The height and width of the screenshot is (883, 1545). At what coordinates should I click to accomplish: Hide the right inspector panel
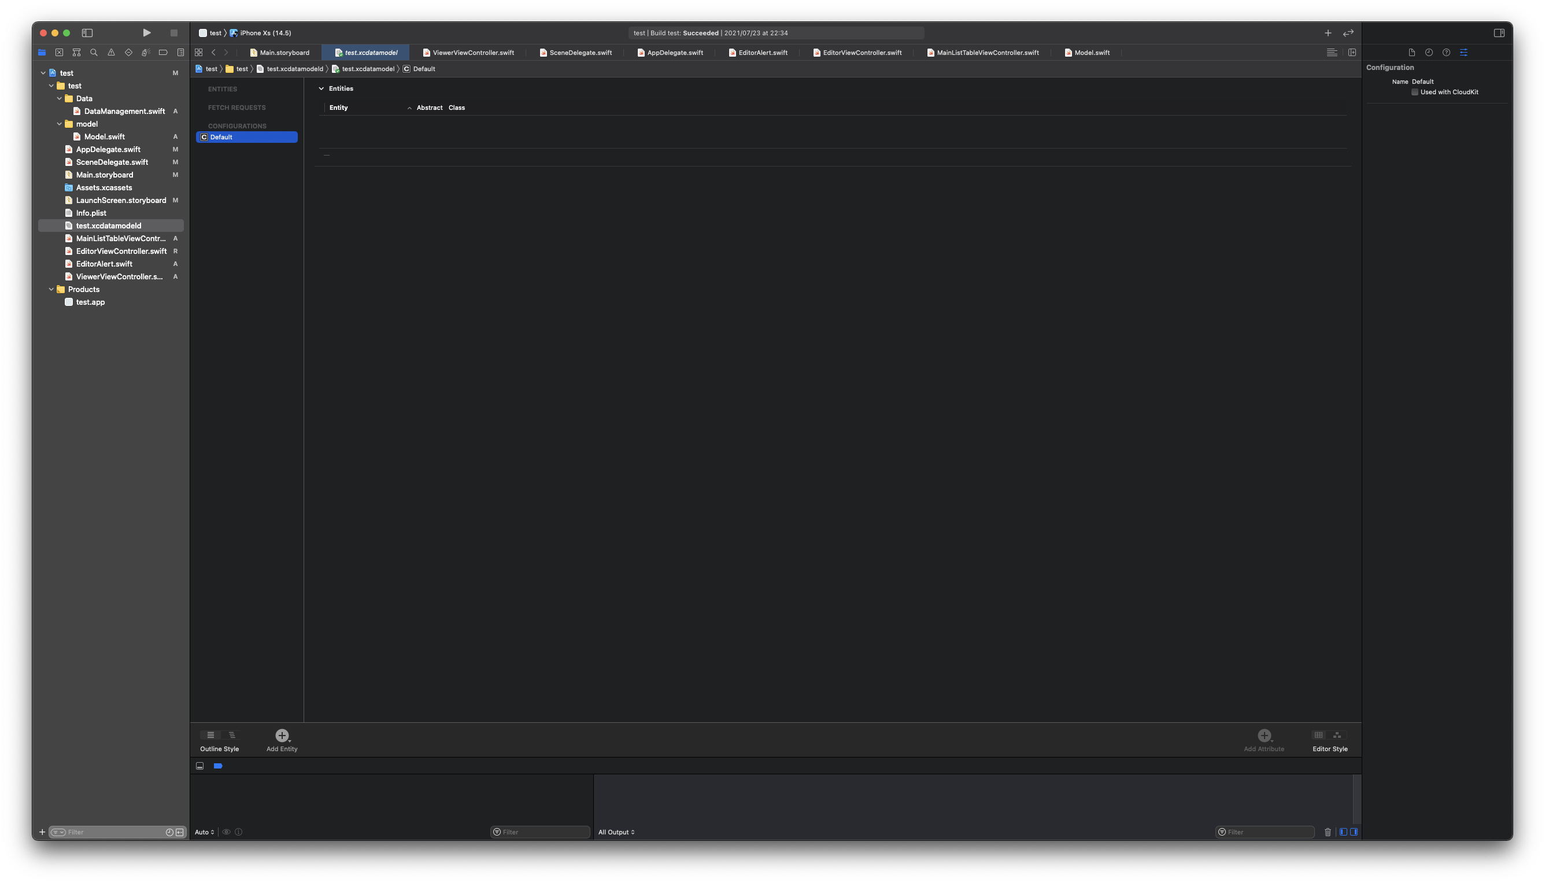1499,33
